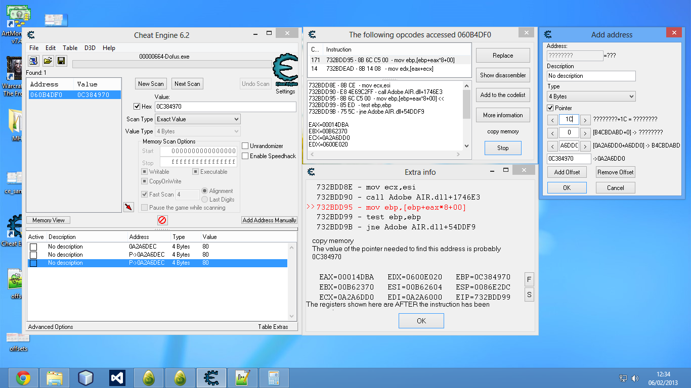Click the Add Offset button

[567, 172]
